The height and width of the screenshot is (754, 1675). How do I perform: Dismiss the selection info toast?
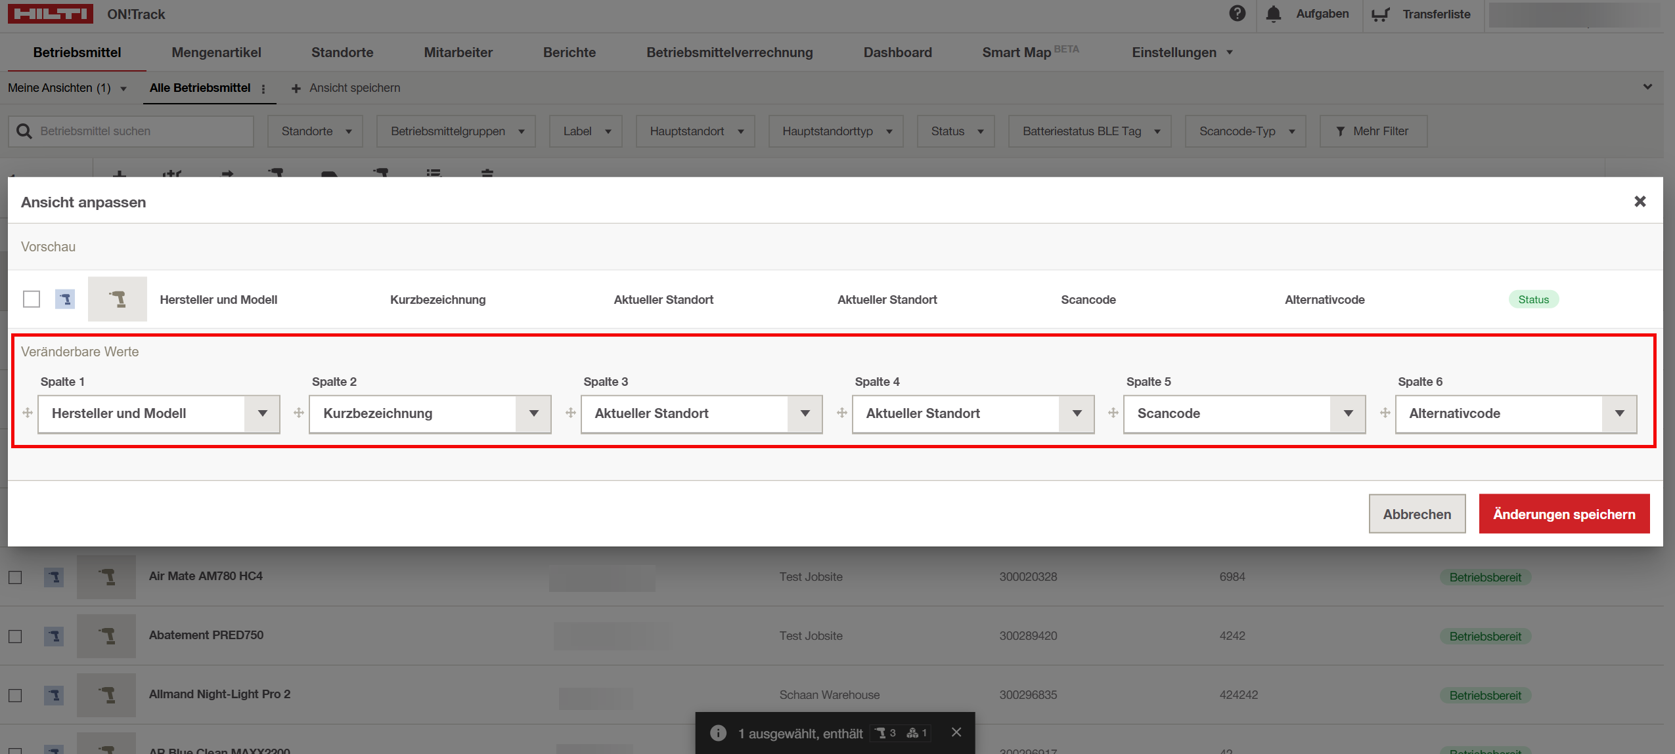(956, 732)
